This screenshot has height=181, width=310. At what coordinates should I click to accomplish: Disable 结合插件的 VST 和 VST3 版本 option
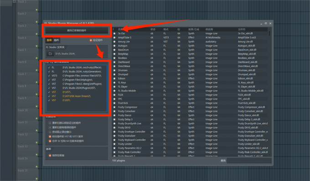50,136
